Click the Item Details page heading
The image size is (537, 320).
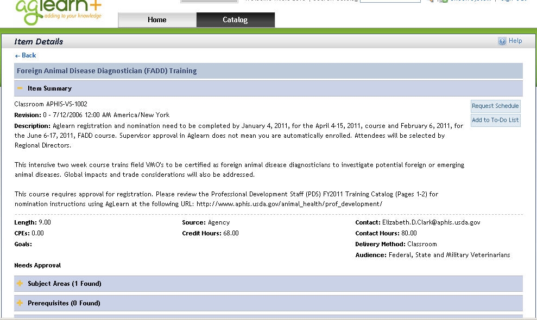(39, 42)
